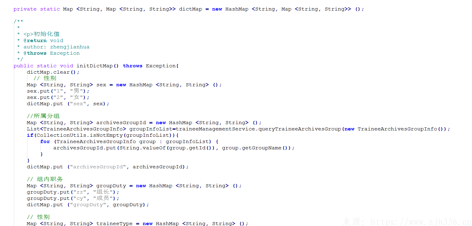Click the //所属分组 comment
The image size is (472, 226).
pos(43,116)
